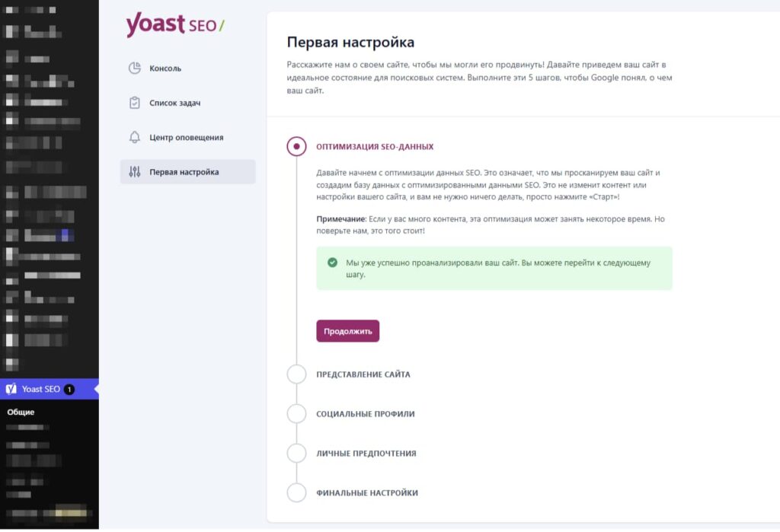
Task: Select the Социальные профили step circle
Action: pyautogui.click(x=296, y=414)
